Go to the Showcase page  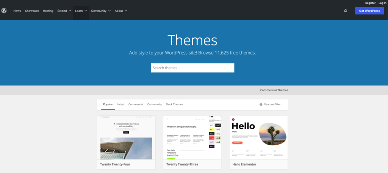pos(32,11)
